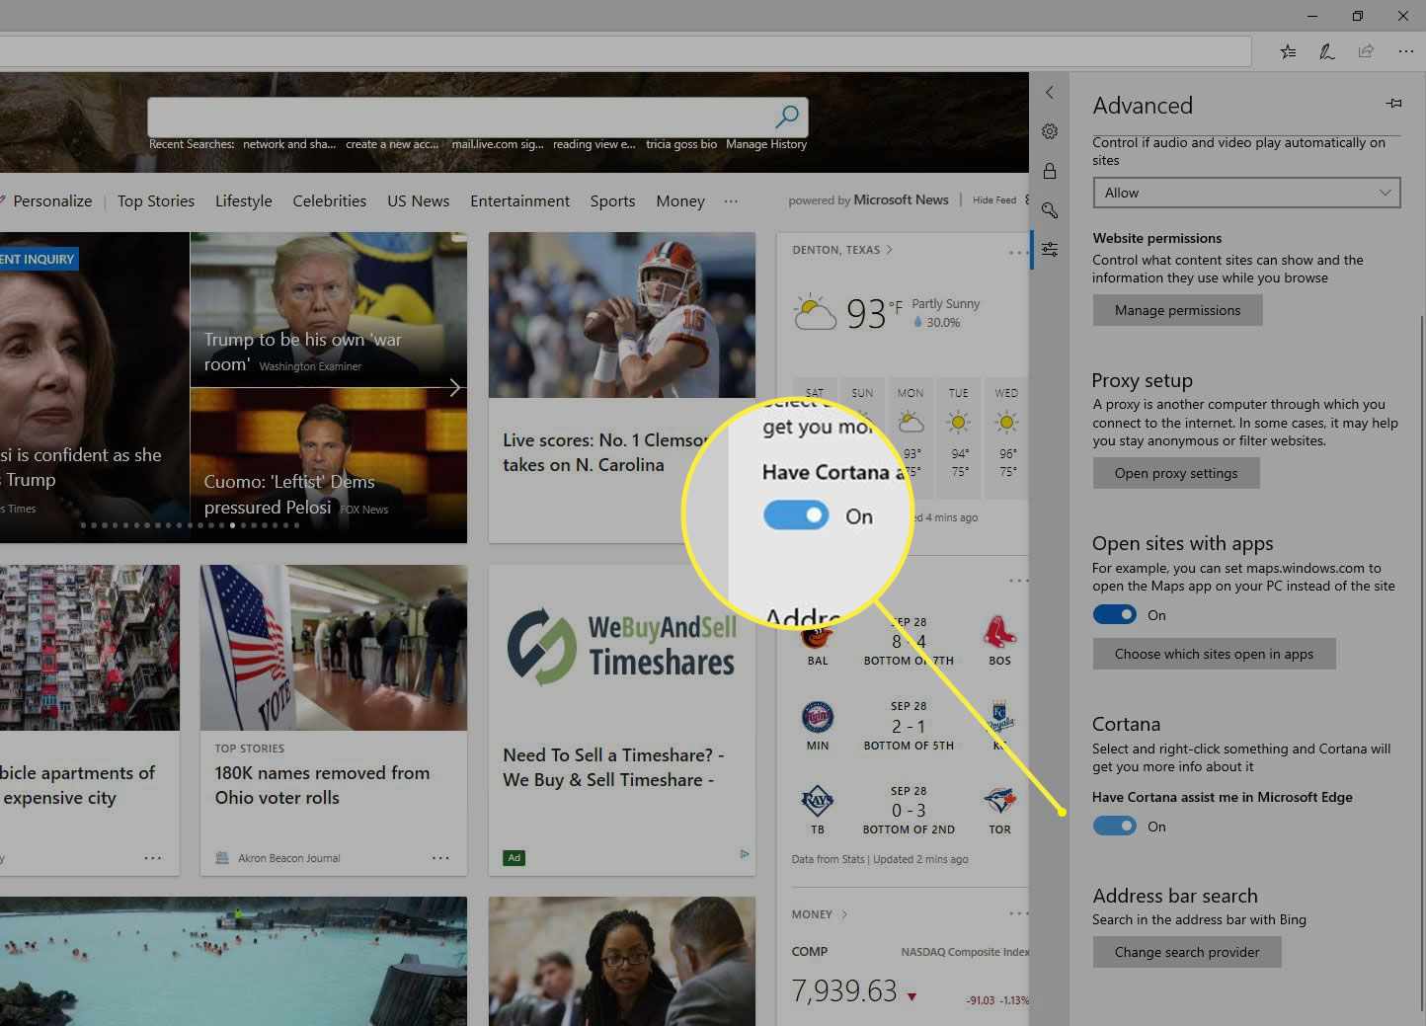This screenshot has height=1026, width=1426.
Task: Switch to the US News tab
Action: click(419, 200)
